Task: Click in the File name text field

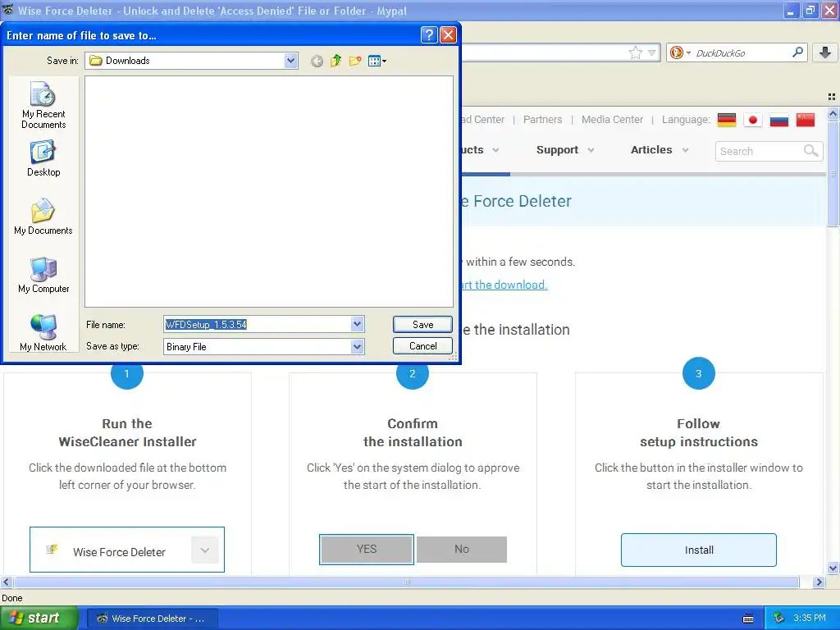Action: coord(257,324)
